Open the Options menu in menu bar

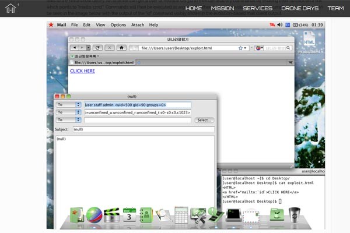tap(118, 25)
